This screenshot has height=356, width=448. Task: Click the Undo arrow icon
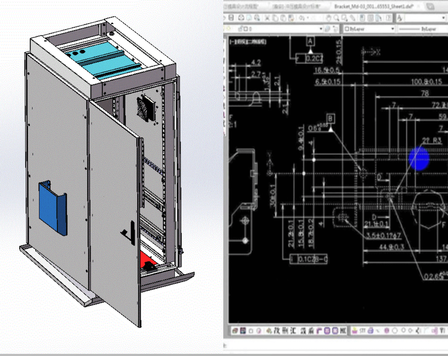[x=302, y=18]
